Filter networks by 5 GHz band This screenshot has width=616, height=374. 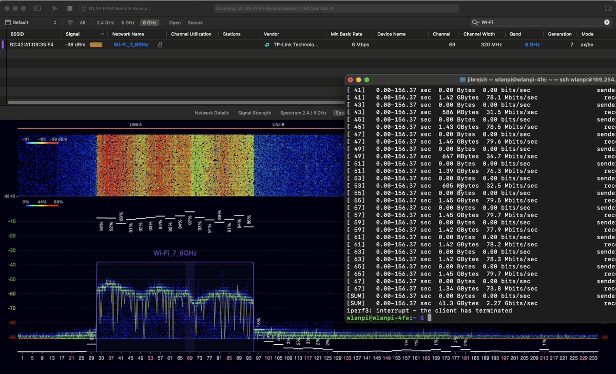(128, 23)
